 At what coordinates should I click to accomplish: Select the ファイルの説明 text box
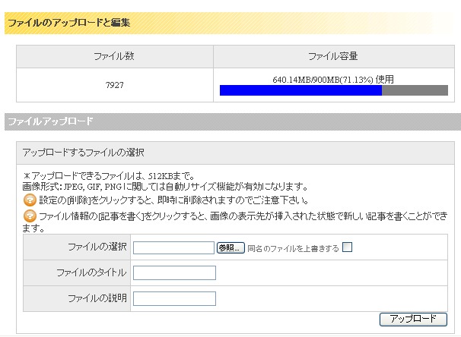[x=174, y=298]
